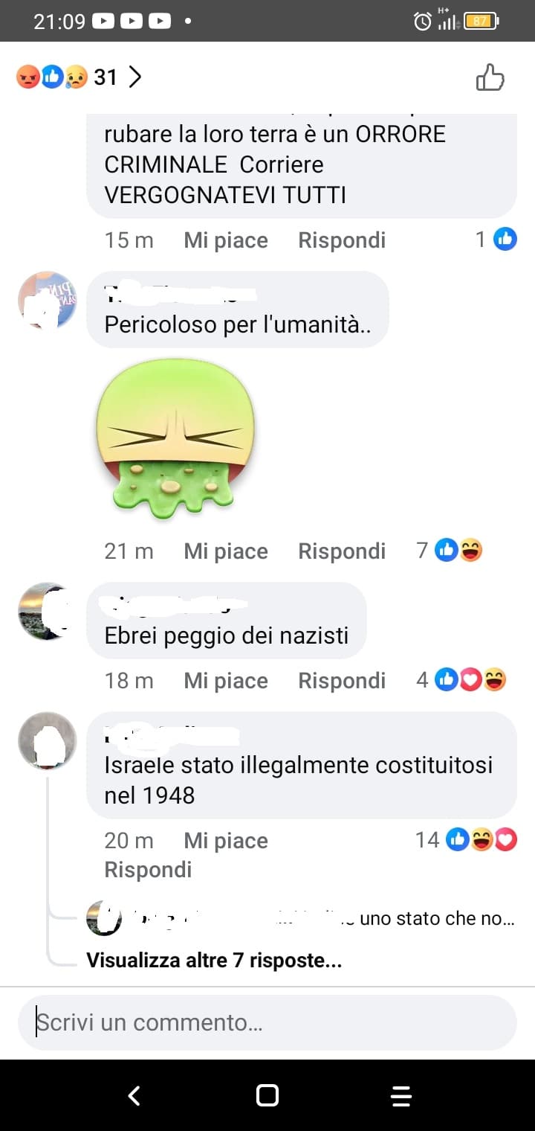Open Android recent apps menu icon
The image size is (535, 1131).
(x=401, y=1095)
